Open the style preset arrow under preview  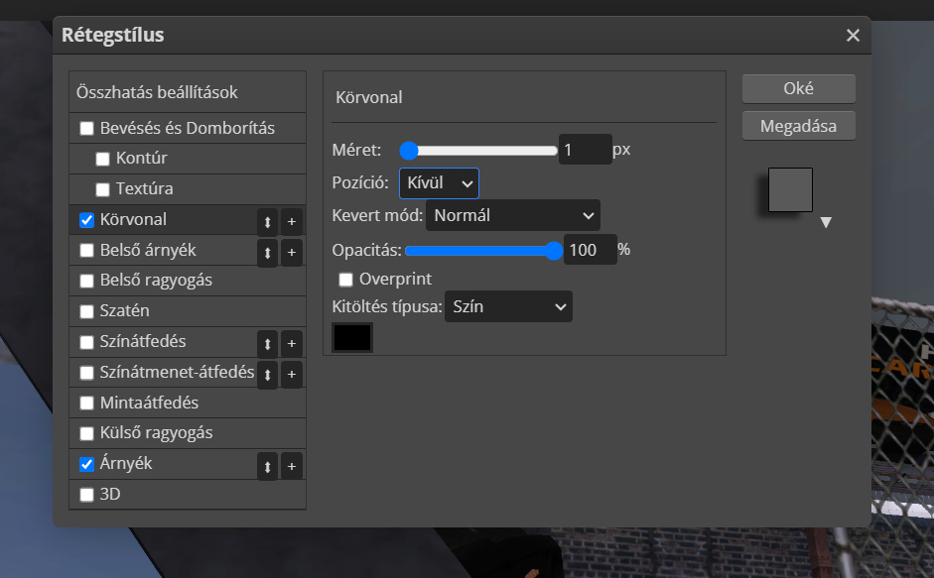825,223
